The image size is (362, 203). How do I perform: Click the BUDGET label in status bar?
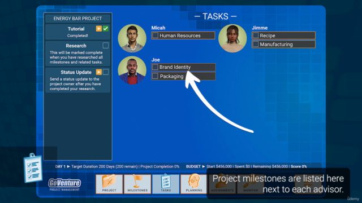click(x=193, y=166)
